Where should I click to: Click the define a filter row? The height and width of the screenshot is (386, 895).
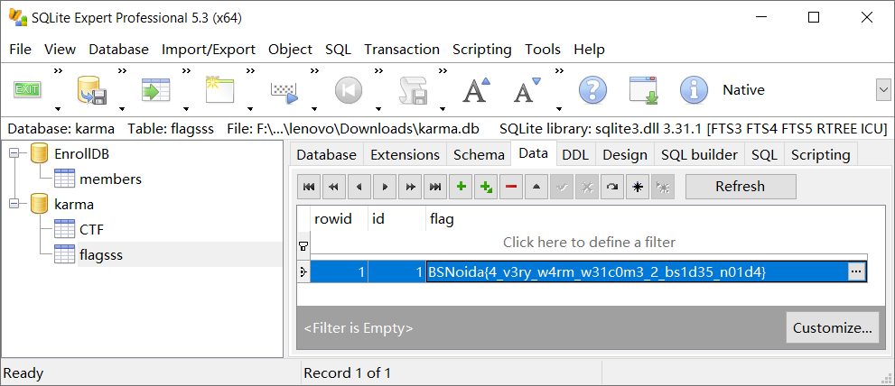point(588,242)
